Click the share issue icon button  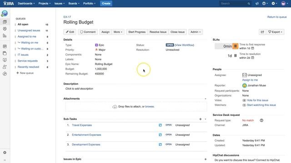[262, 32]
